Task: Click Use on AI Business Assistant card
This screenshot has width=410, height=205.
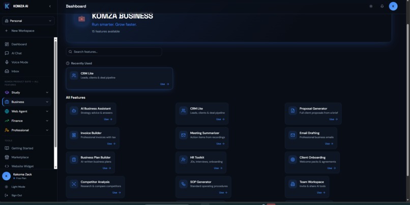Action: click(x=108, y=119)
